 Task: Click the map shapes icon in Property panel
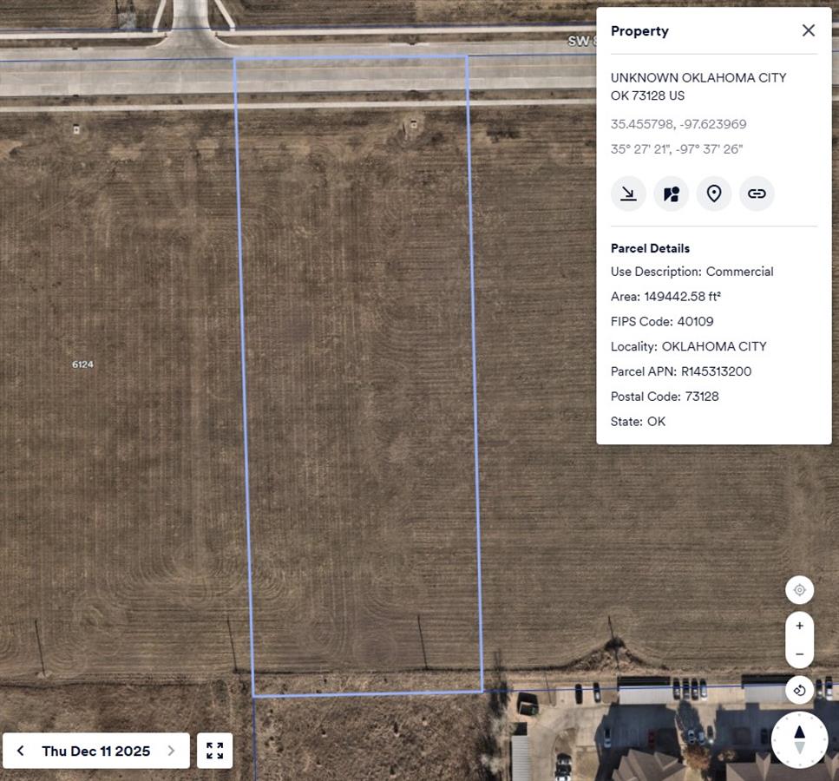click(x=671, y=194)
